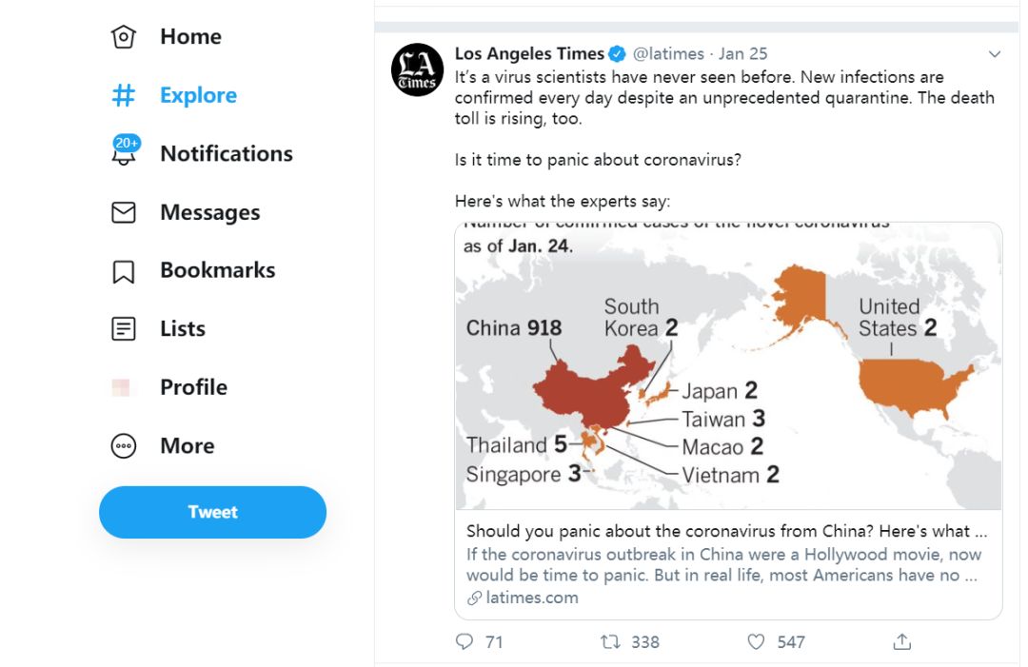Click the Bookmarks ribbon icon
The height and width of the screenshot is (667, 1028).
tap(123, 271)
